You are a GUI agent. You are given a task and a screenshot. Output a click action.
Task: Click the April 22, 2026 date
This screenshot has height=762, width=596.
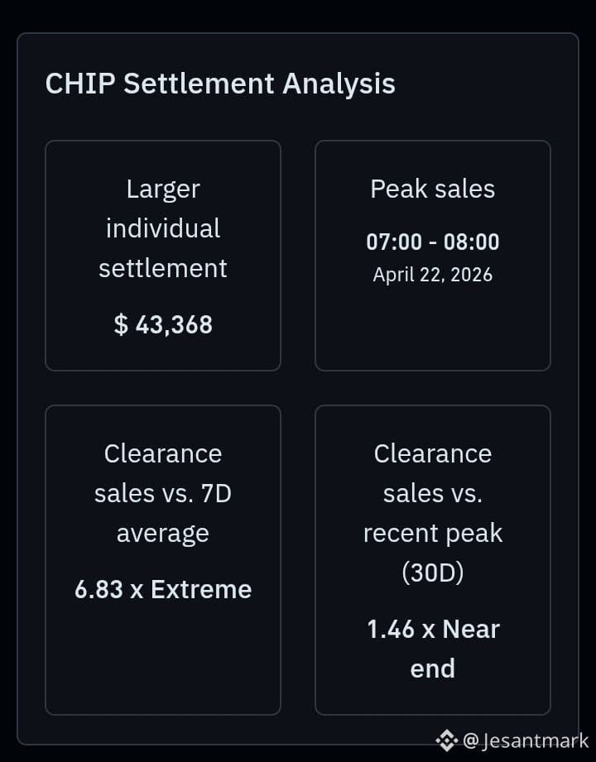pos(433,275)
